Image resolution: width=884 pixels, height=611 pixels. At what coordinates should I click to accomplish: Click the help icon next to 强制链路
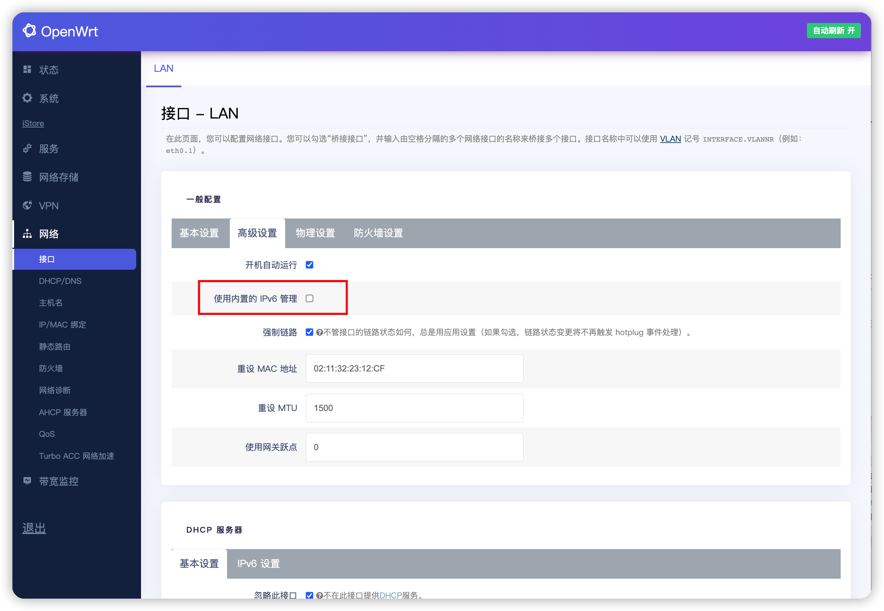click(319, 332)
